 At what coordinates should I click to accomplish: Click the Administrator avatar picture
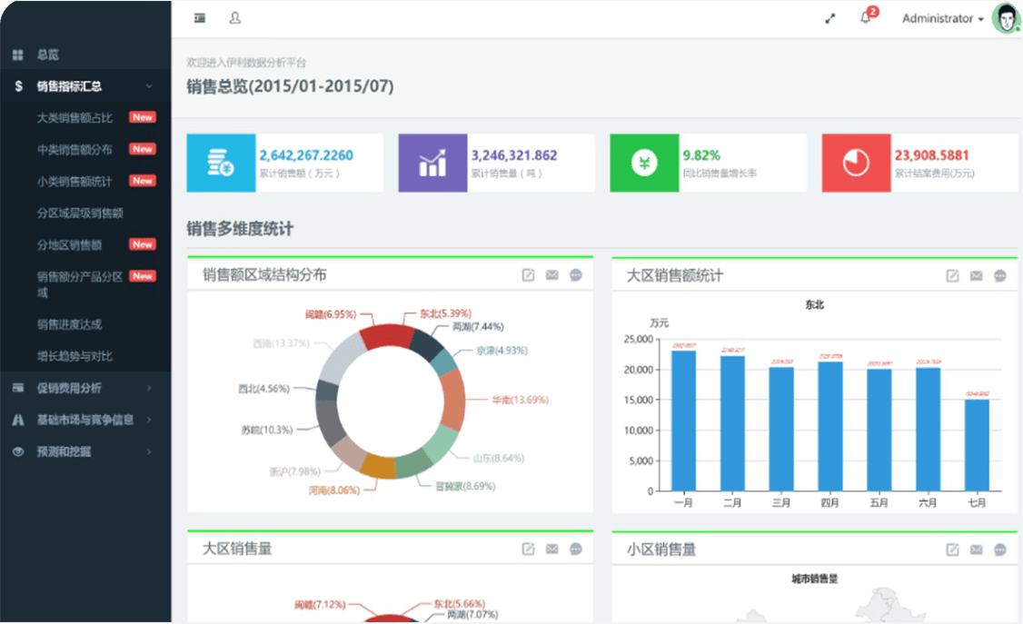tap(1006, 18)
